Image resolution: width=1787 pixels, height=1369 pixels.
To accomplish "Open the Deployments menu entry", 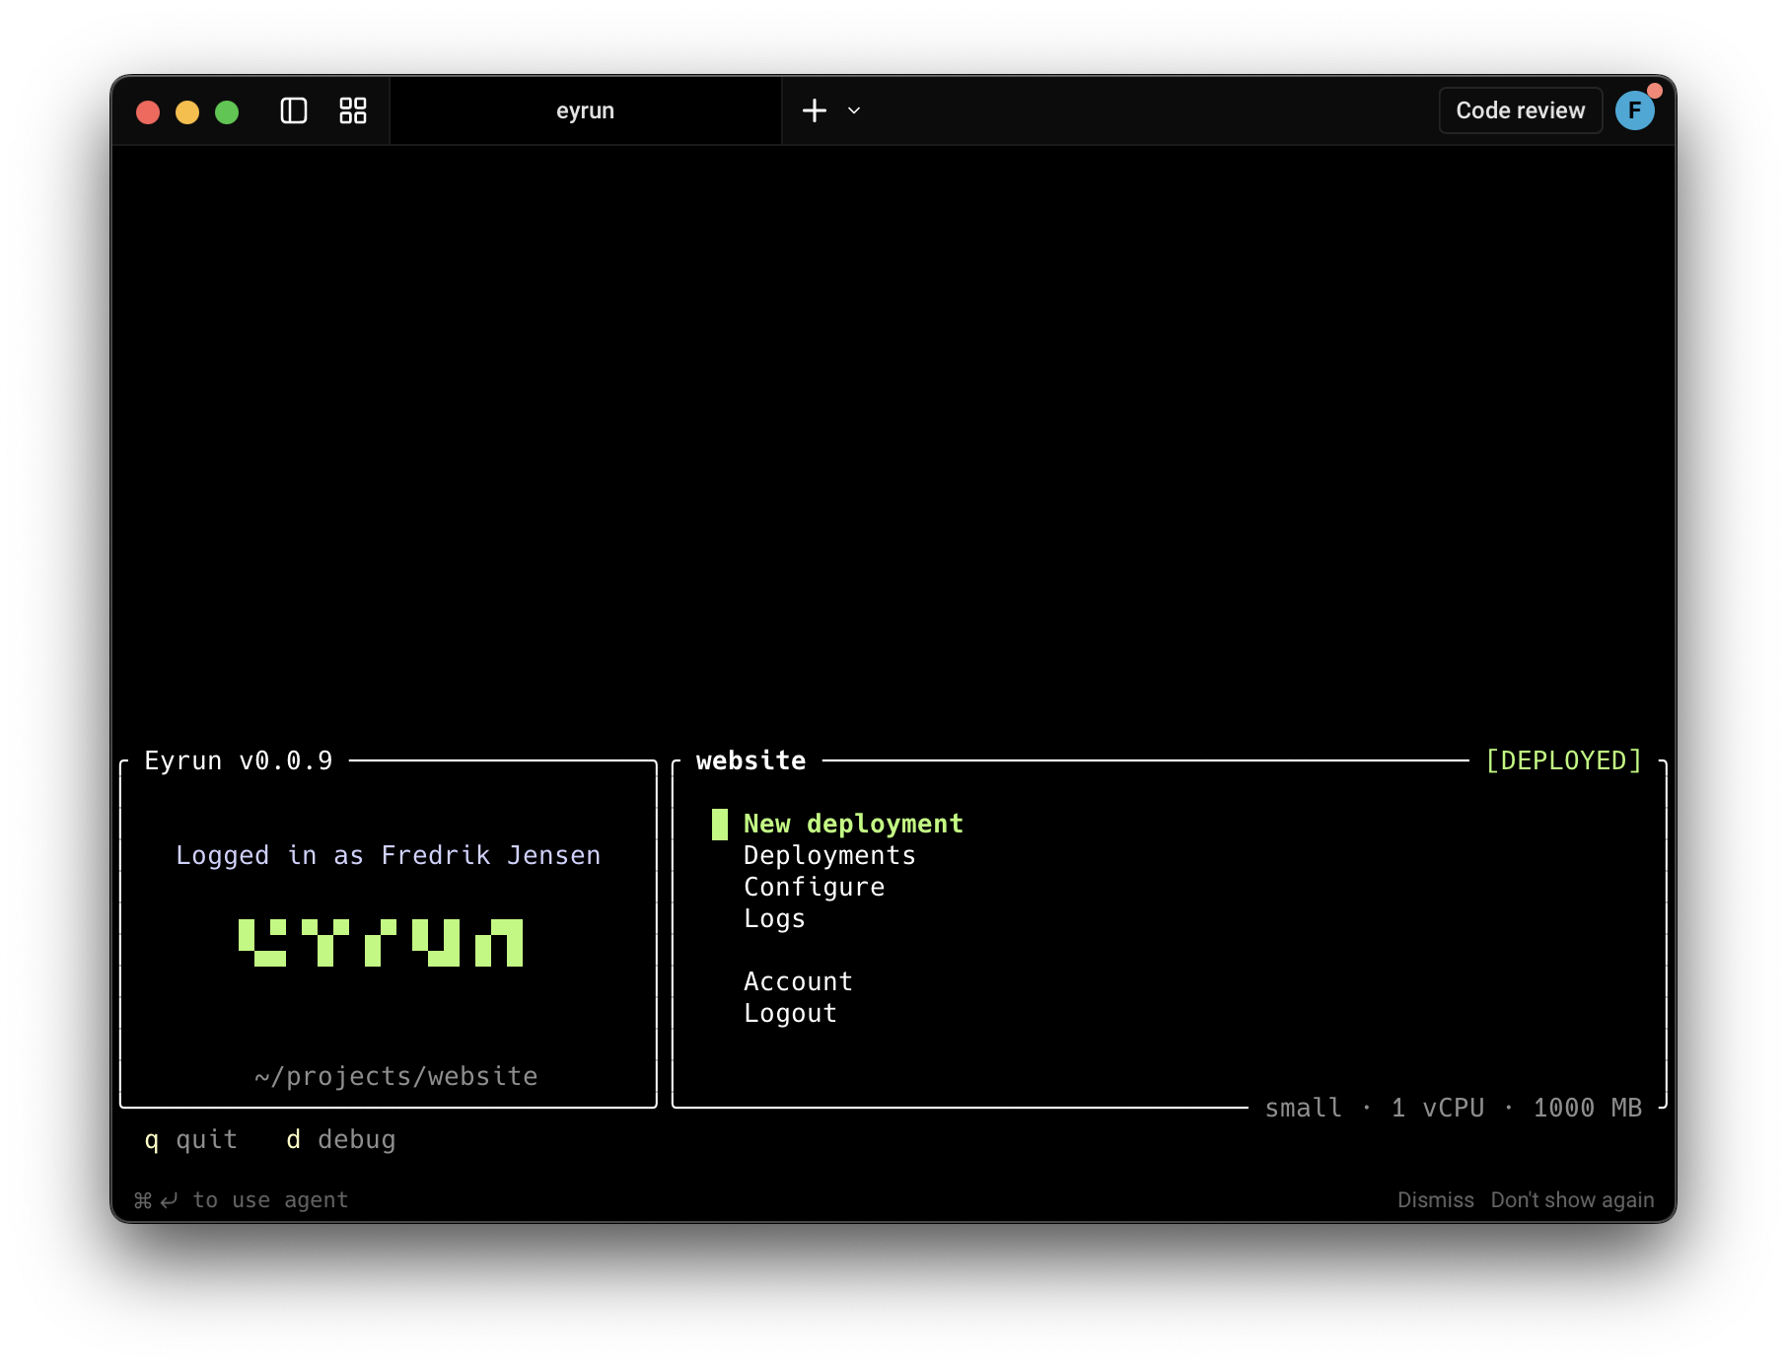I will click(x=829, y=855).
